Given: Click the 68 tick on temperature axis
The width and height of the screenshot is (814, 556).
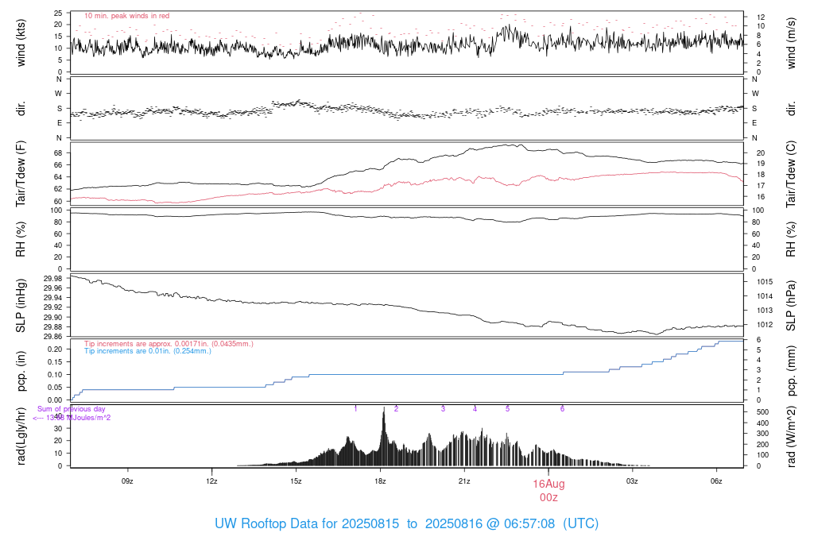Looking at the screenshot, I should pos(57,153).
